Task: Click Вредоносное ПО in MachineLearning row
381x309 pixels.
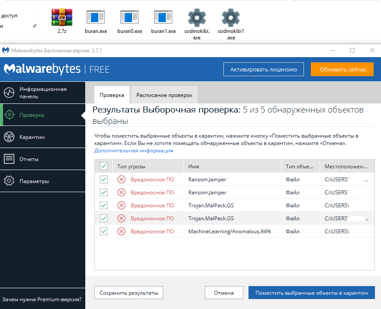Action: [152, 231]
